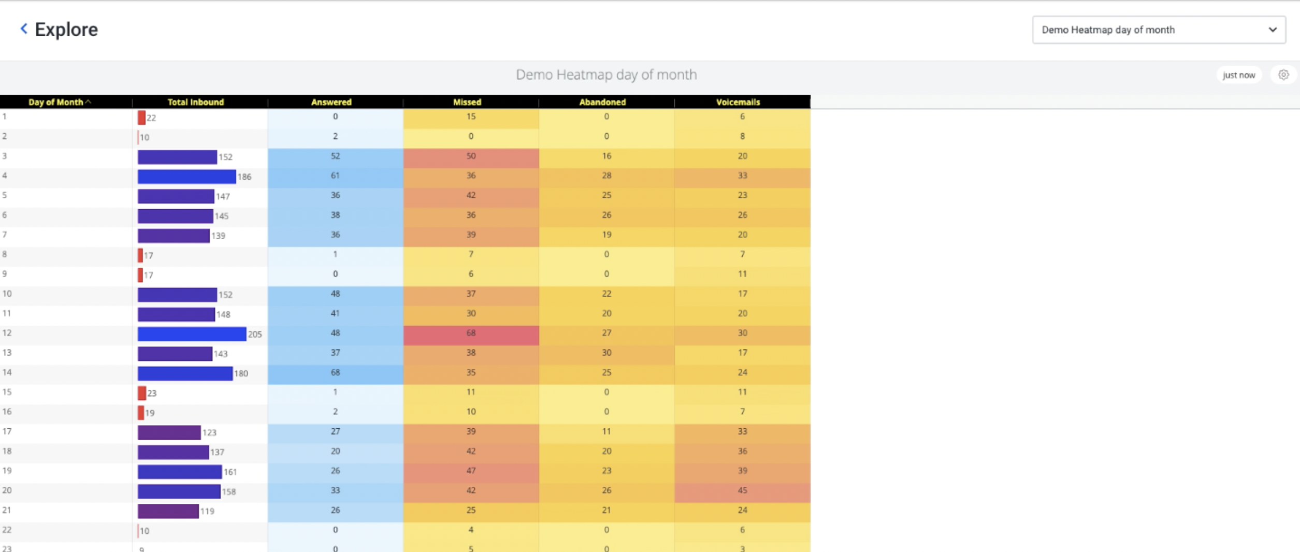Click the sort arrow on Day of Month
The width and height of the screenshot is (1300, 552).
click(88, 102)
